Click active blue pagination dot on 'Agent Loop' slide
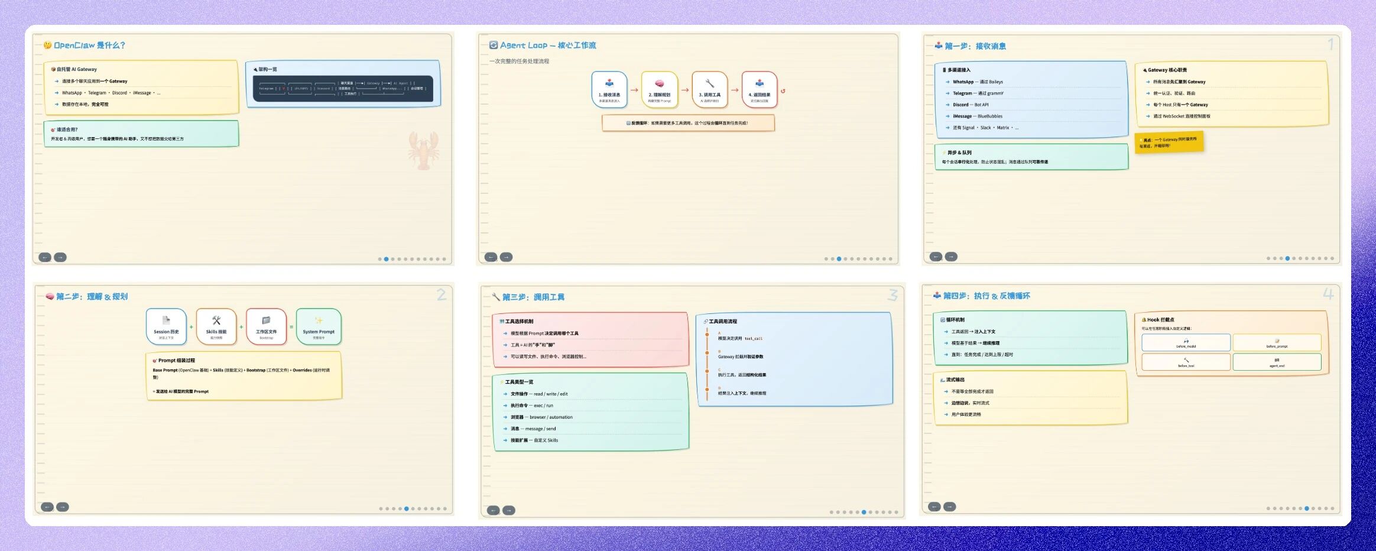 coord(839,259)
